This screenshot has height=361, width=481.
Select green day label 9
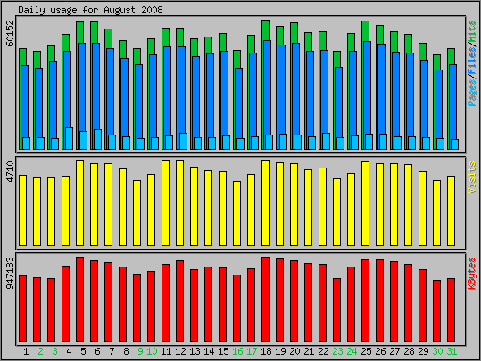pyautogui.click(x=140, y=351)
